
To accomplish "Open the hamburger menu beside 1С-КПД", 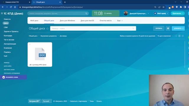I will (2, 14).
